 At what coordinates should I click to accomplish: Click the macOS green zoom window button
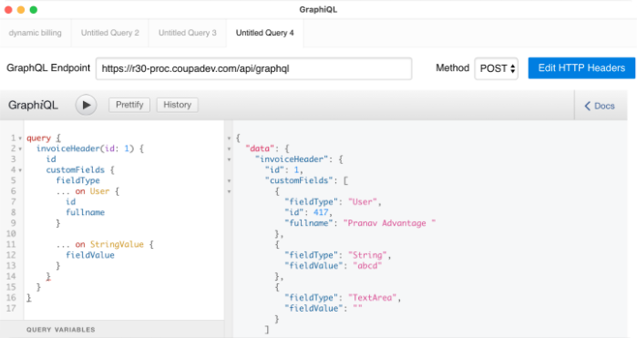tap(34, 10)
